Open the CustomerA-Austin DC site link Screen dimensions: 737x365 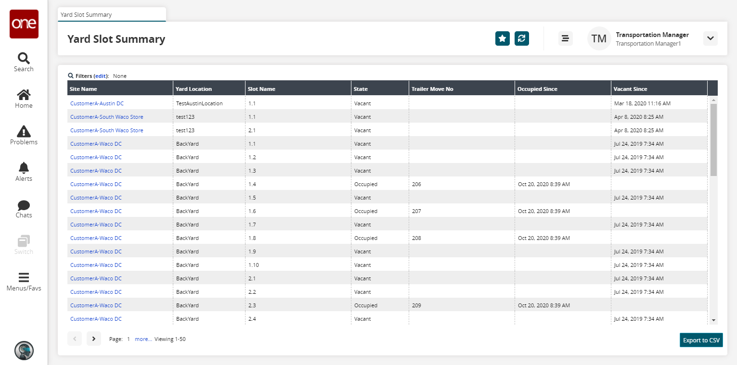click(x=97, y=103)
